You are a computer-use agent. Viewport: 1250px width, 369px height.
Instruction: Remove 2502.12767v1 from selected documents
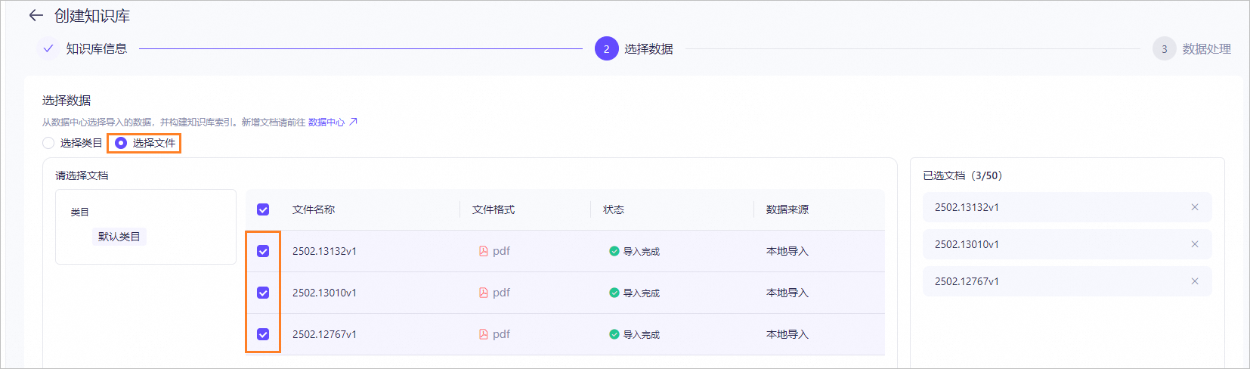click(x=1195, y=281)
